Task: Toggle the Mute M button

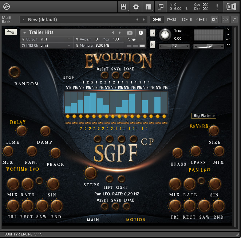Action: 153,44
